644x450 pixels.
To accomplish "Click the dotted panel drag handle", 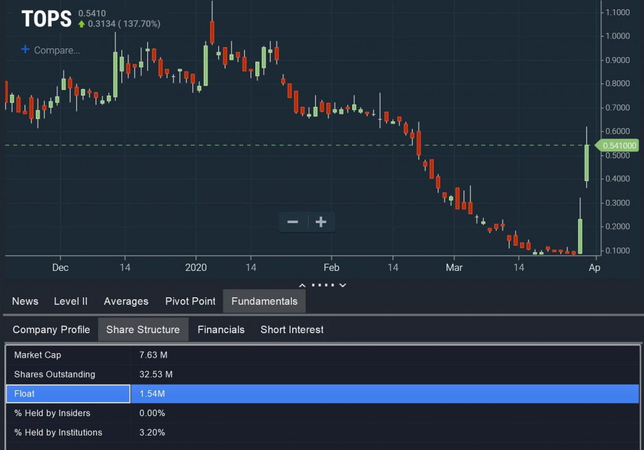I will [x=322, y=285].
